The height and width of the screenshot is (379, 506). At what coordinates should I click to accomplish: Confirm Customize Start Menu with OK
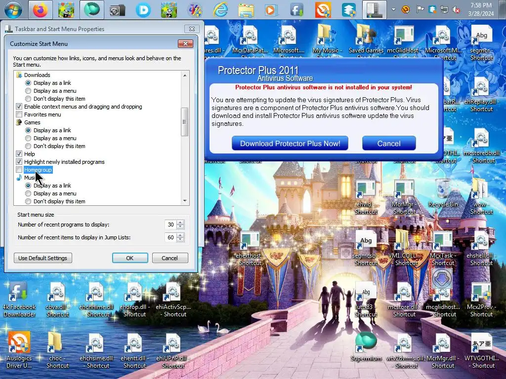pos(130,258)
